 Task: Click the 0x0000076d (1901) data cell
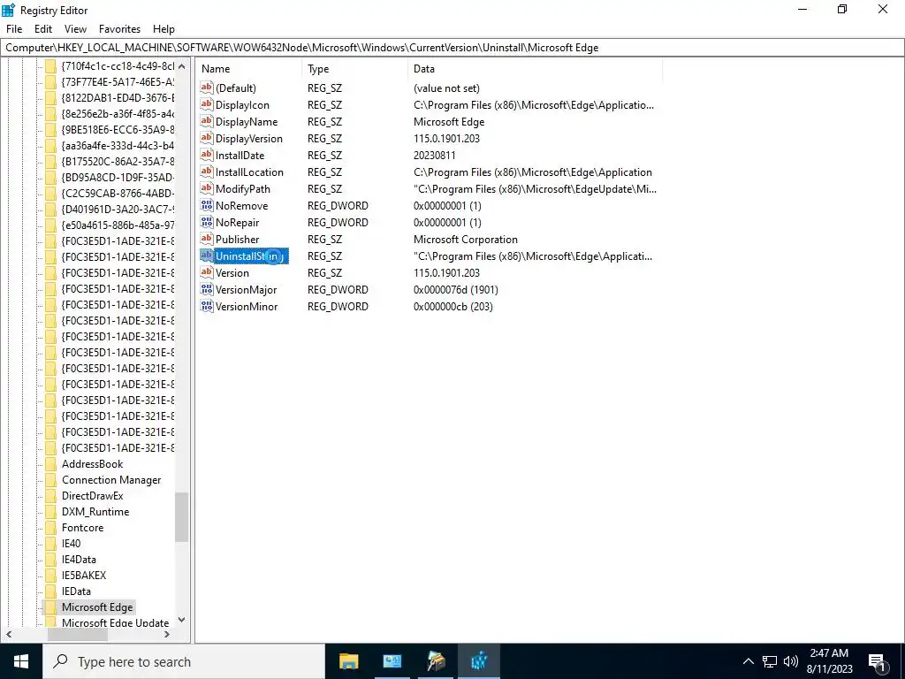456,289
